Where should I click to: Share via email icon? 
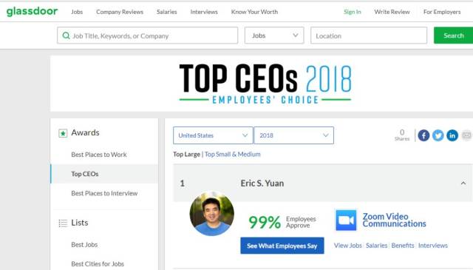[466, 135]
